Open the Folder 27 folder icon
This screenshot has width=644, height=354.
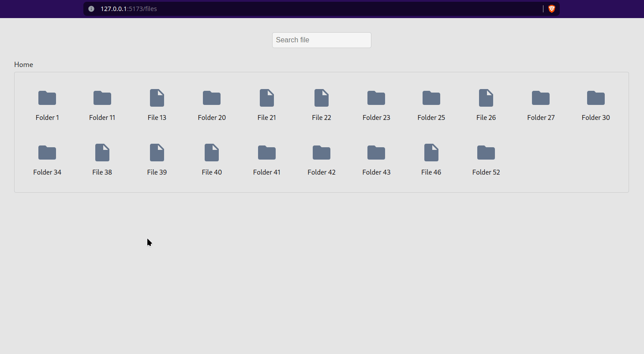[541, 98]
